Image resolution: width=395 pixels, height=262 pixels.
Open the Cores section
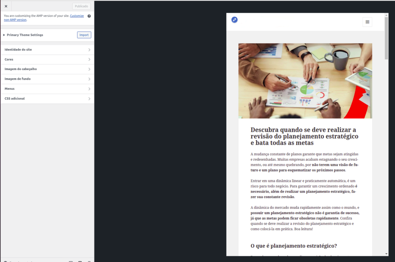pyautogui.click(x=47, y=60)
